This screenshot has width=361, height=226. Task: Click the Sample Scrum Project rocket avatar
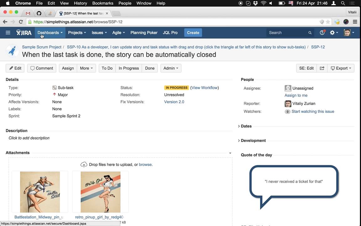13,51
